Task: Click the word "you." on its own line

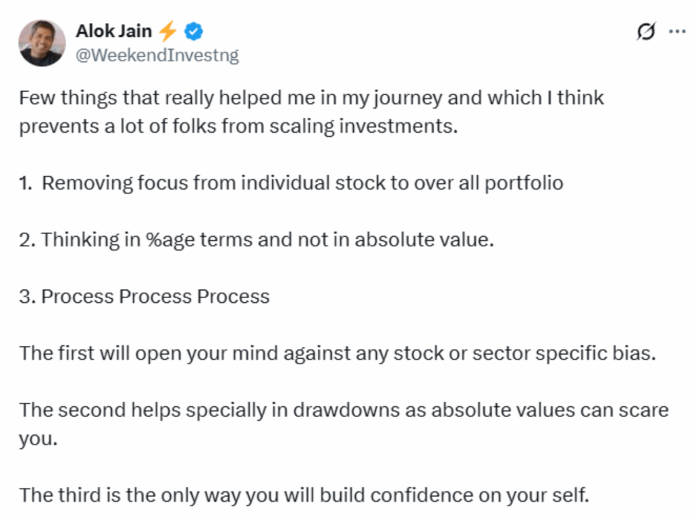Action: (38, 439)
